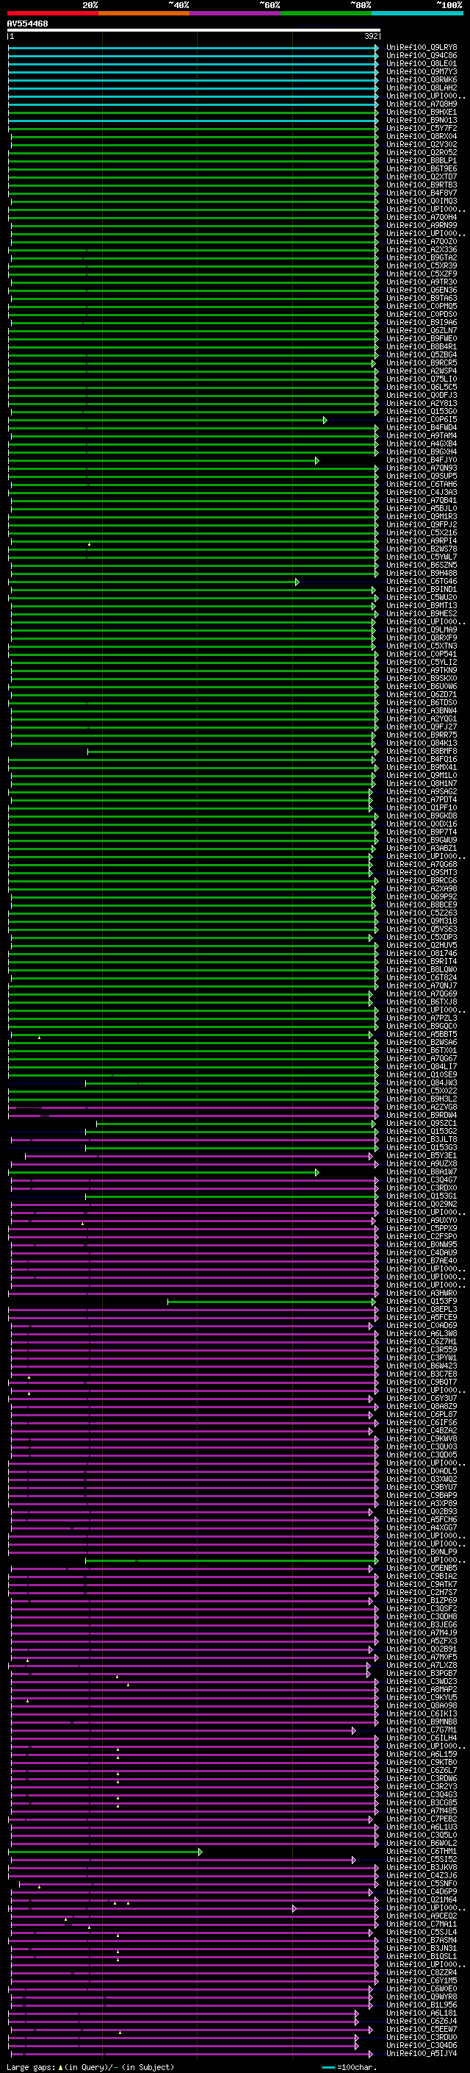Viewport: 470px width, 2073px height.
Task: Click hit label UniRef100_Q153G3
Action: [x=422, y=1148]
